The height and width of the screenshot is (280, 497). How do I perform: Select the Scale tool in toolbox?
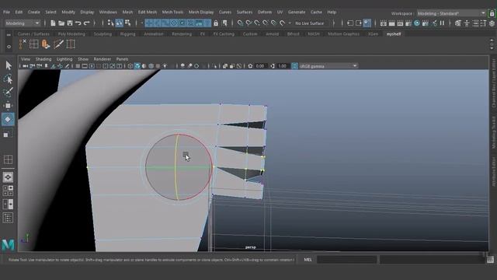pyautogui.click(x=9, y=133)
